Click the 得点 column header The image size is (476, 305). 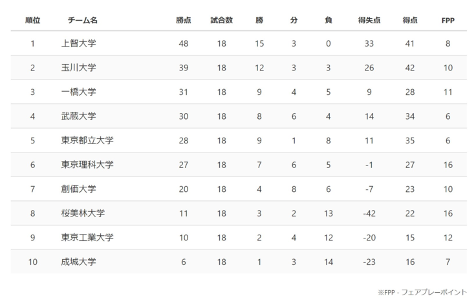click(x=409, y=21)
